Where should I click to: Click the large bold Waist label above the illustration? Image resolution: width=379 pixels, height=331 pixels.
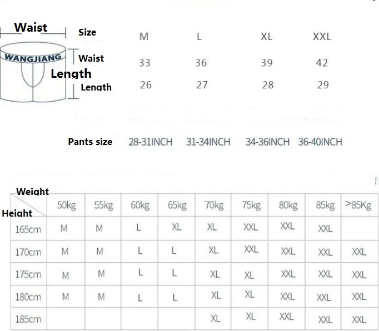(31, 27)
